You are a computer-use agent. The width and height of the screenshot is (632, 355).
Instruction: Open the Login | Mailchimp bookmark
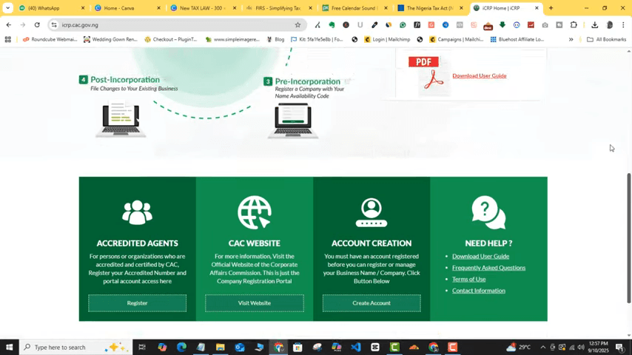387,39
